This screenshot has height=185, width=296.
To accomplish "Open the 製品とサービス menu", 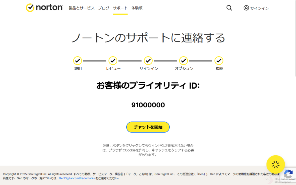I will [x=82, y=8].
